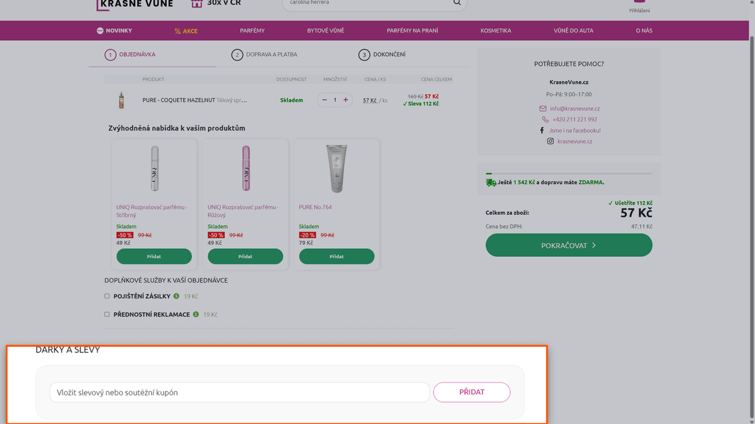Click the Ušetříte 112 Kč text
The image size is (755, 424).
coord(630,203)
